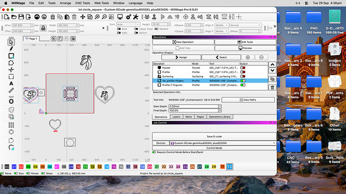Open Preview via monitor icon in toolbar

click(120, 17)
